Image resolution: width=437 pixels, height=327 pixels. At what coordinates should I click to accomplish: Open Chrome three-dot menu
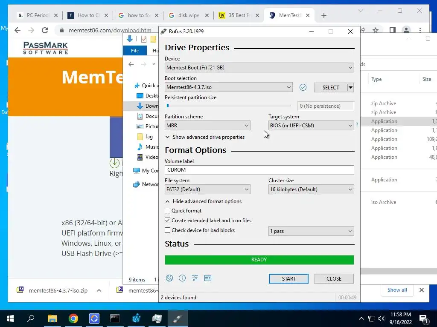pyautogui.click(x=420, y=30)
